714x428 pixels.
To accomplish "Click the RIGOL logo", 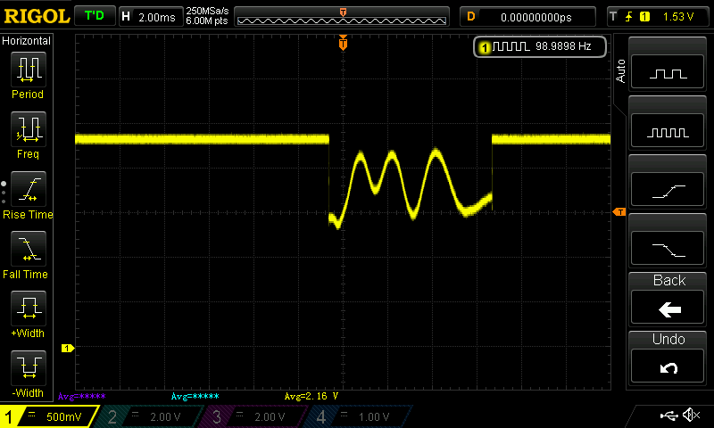I will (37, 16).
